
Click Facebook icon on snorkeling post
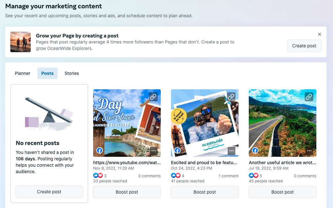(x=177, y=150)
